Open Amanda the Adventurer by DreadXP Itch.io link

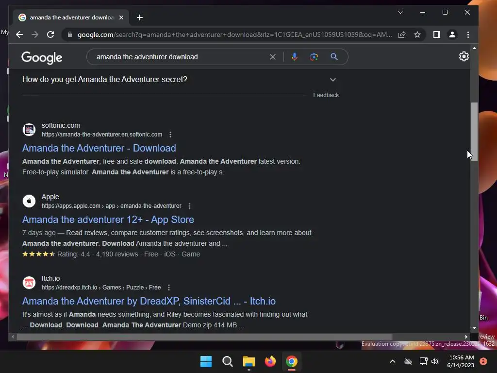(x=149, y=301)
